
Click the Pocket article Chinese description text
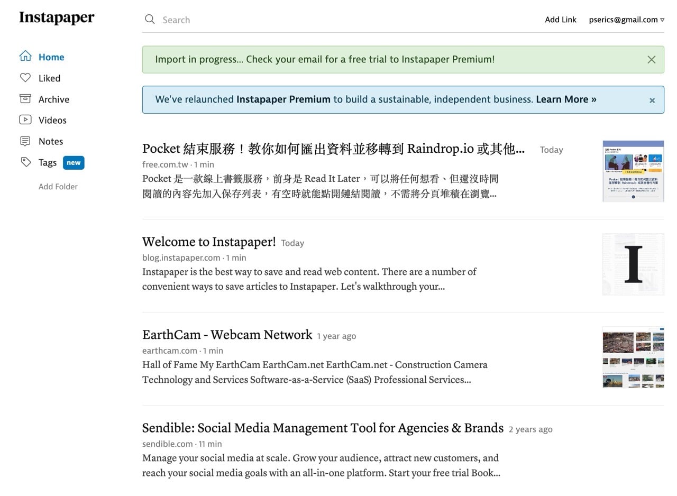[321, 186]
